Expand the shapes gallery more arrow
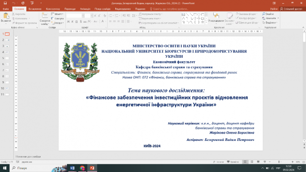Image resolution: width=306 pixels, height=172 pixels. click(x=206, y=22)
